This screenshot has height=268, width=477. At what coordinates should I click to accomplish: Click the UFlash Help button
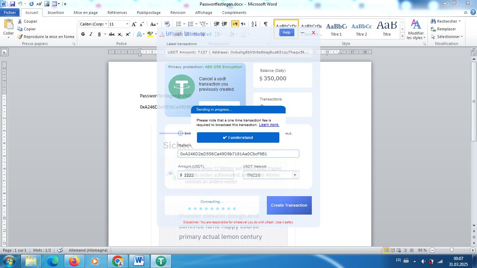[286, 32]
